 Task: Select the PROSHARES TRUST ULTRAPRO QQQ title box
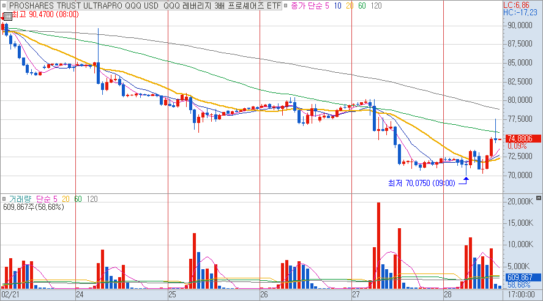click(x=144, y=6)
